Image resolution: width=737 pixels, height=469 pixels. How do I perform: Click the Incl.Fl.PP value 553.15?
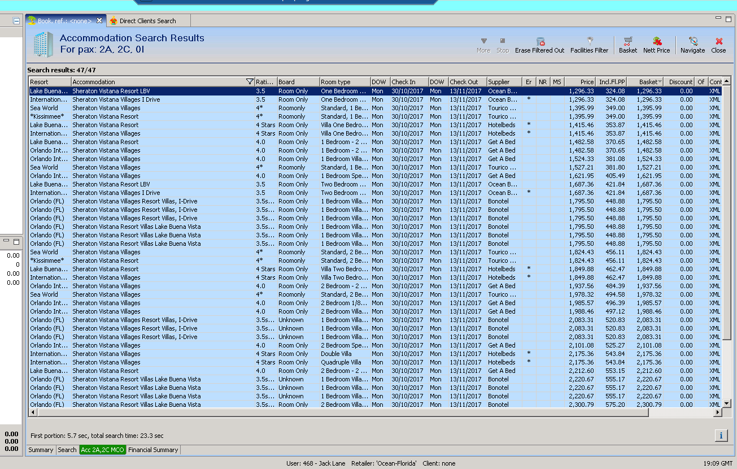coord(615,371)
